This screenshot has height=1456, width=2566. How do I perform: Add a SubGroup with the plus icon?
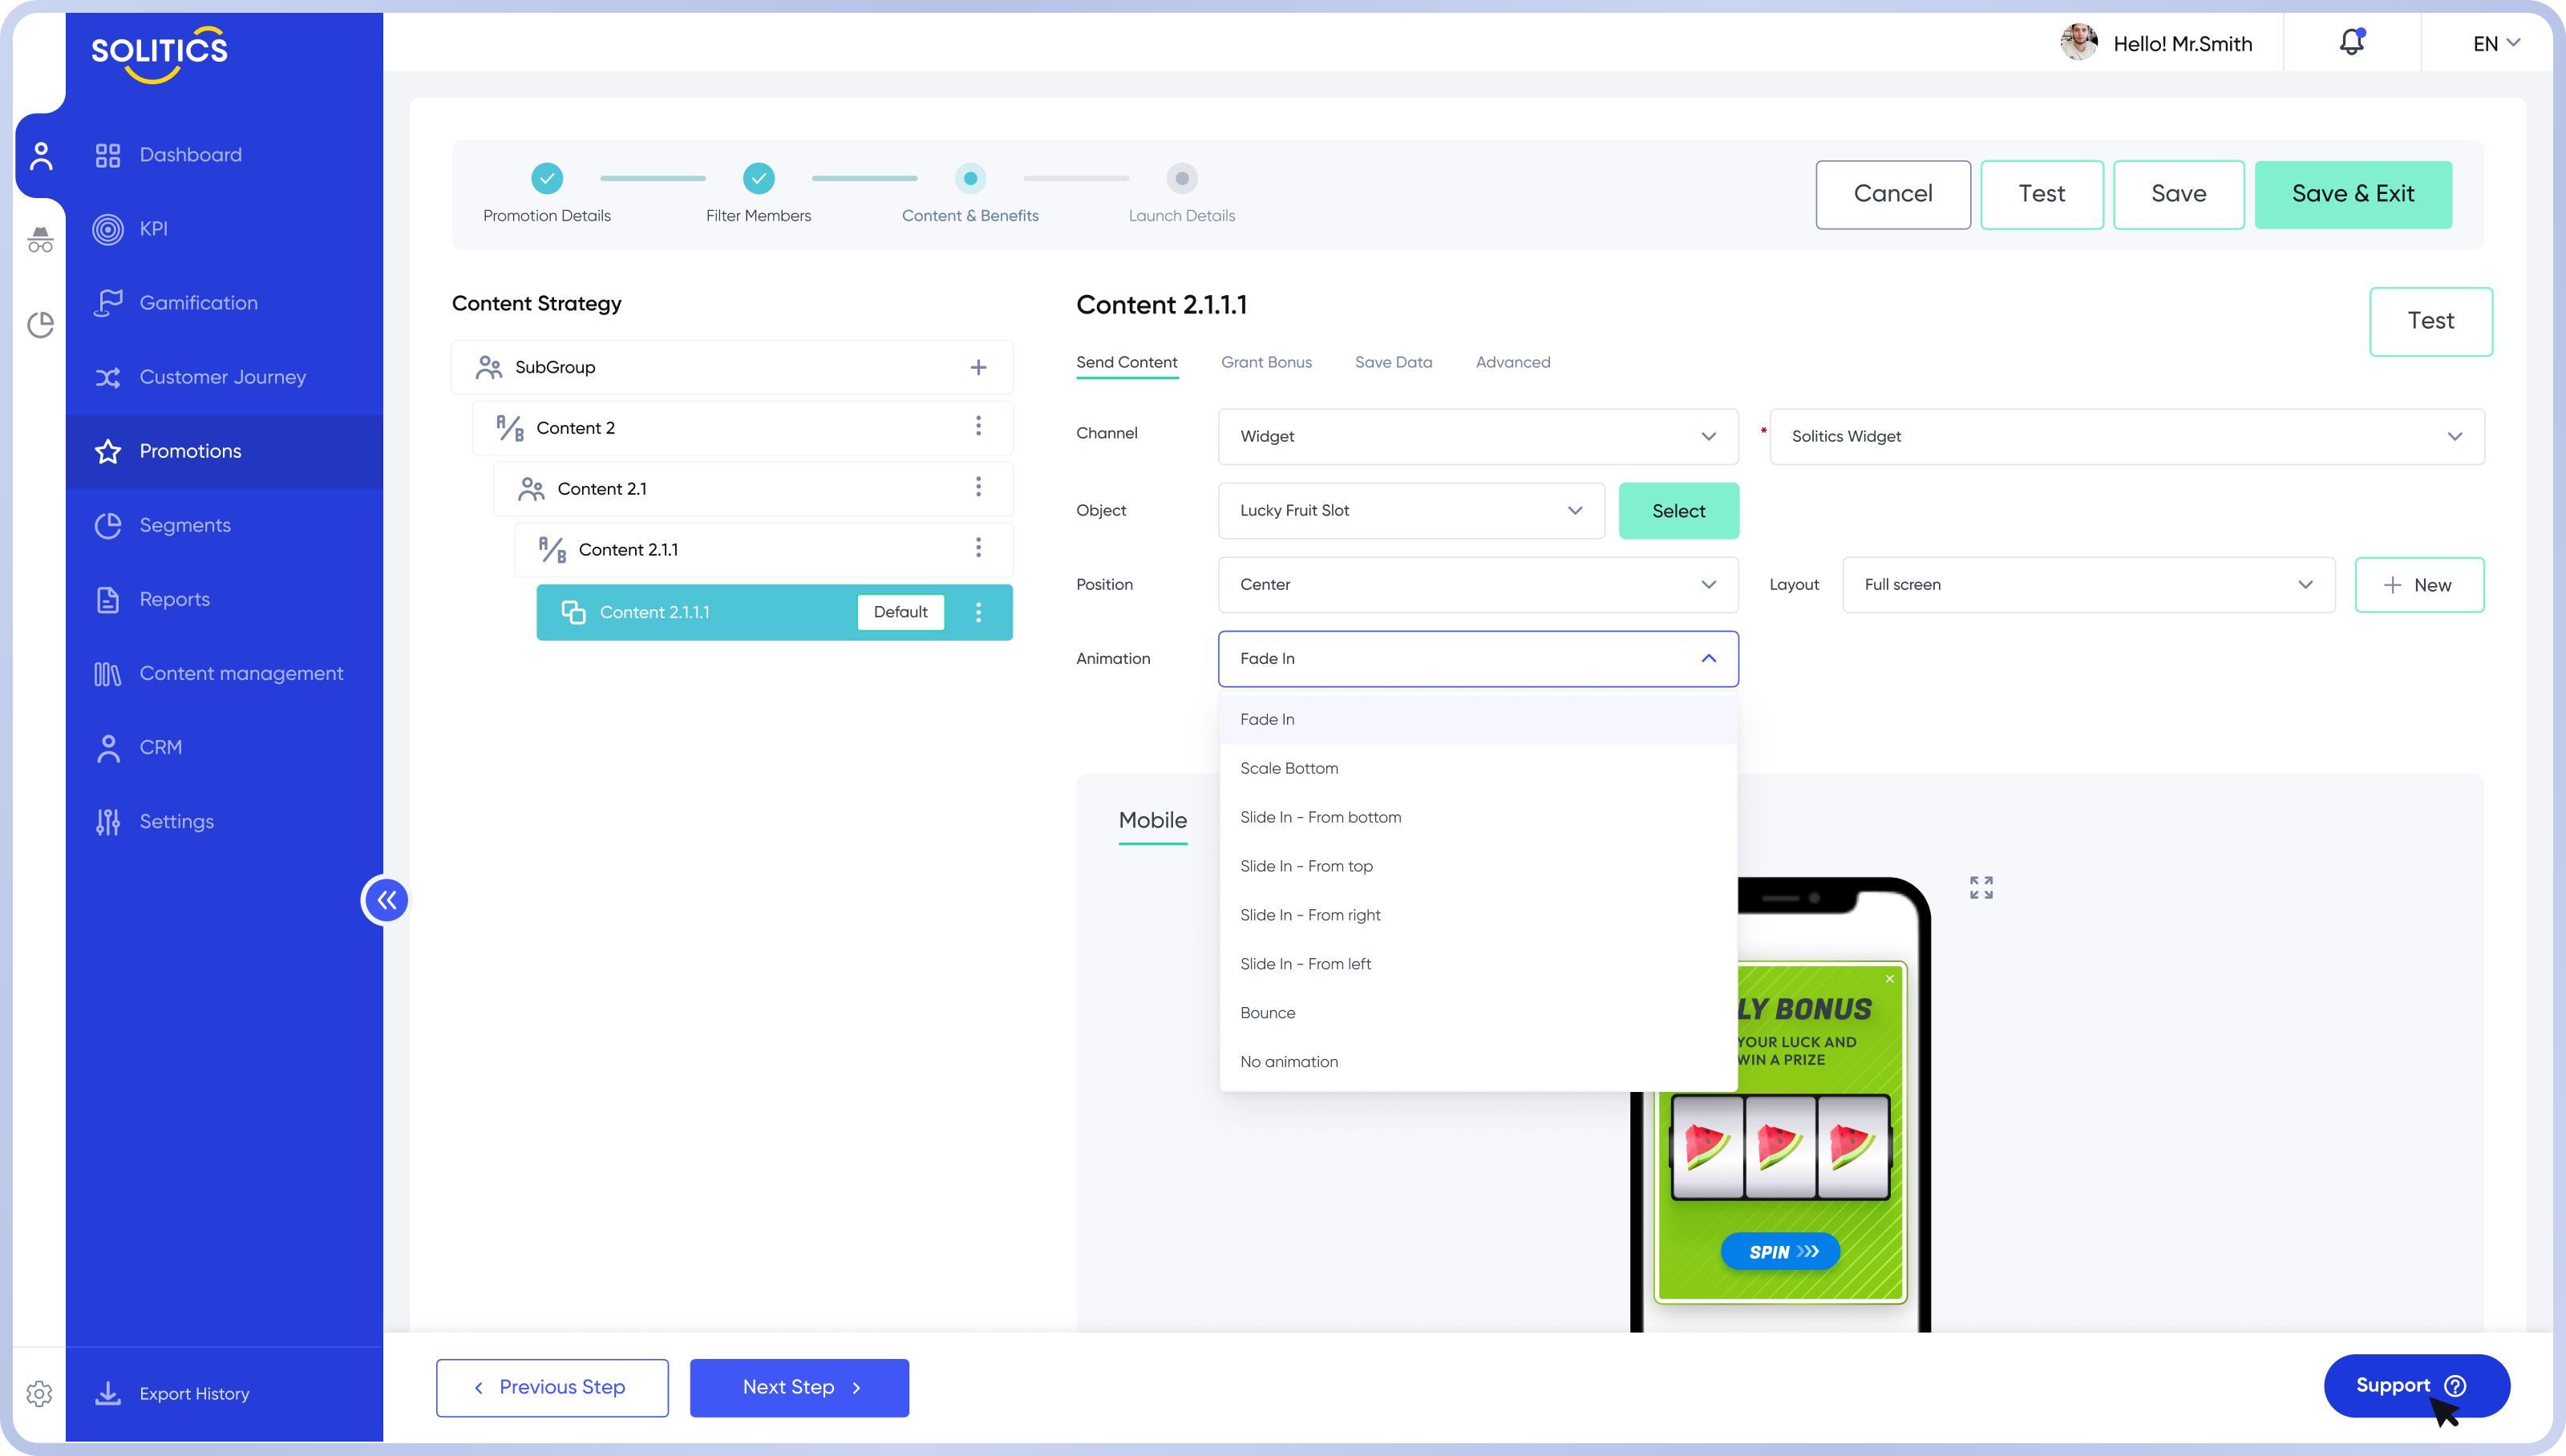(978, 367)
